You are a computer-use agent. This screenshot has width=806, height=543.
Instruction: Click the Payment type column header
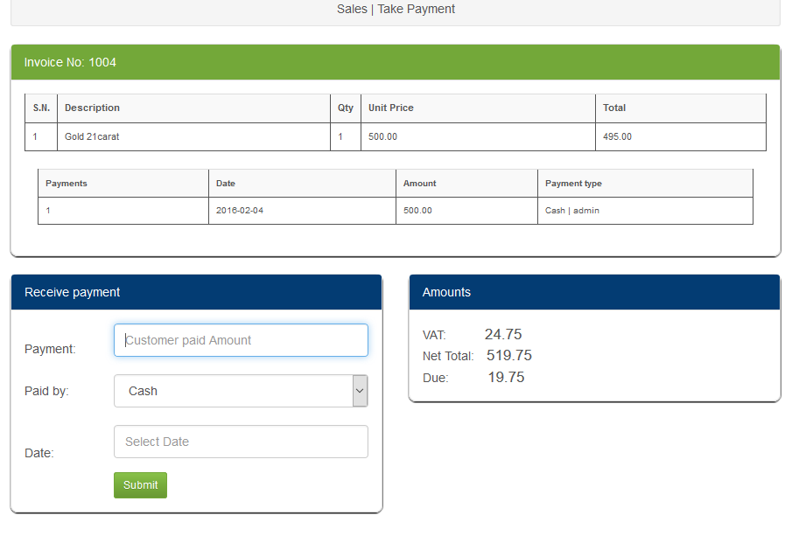tap(645, 184)
